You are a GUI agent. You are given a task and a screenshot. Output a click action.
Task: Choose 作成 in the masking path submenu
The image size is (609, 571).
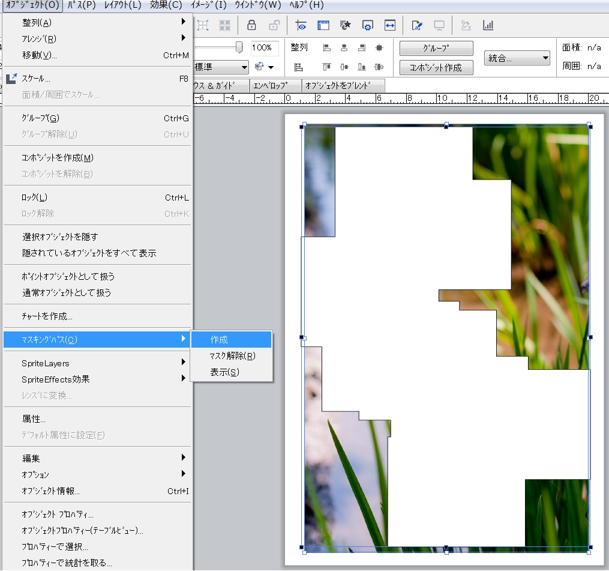click(x=231, y=340)
